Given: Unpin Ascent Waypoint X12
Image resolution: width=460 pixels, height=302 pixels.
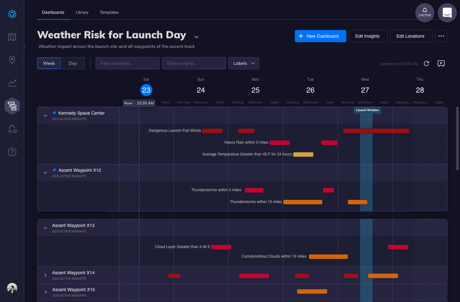Looking at the screenshot, I should [54, 170].
